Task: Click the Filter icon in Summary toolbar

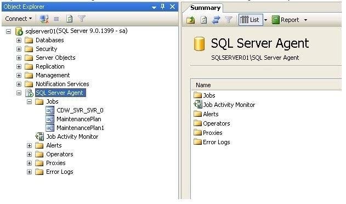Action: click(x=229, y=20)
